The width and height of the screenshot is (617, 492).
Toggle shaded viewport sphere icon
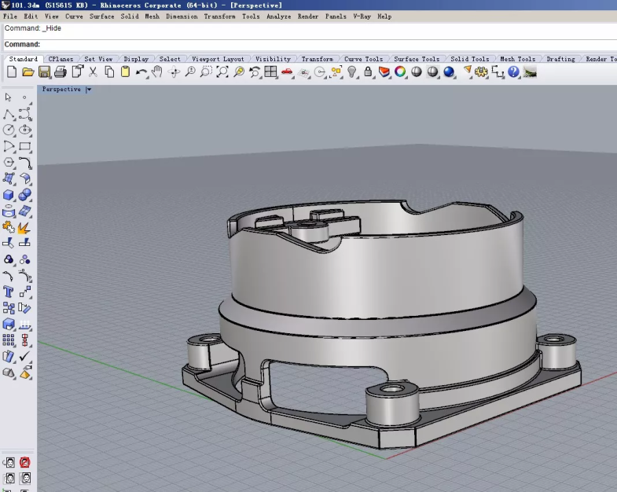click(417, 72)
